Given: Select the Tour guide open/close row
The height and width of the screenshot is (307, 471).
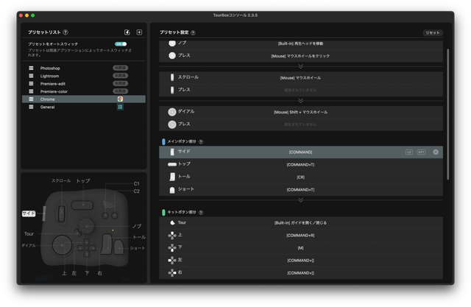Looking at the screenshot, I should (301, 223).
